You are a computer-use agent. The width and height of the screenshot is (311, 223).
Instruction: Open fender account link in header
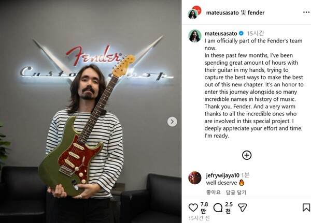[x=256, y=12]
